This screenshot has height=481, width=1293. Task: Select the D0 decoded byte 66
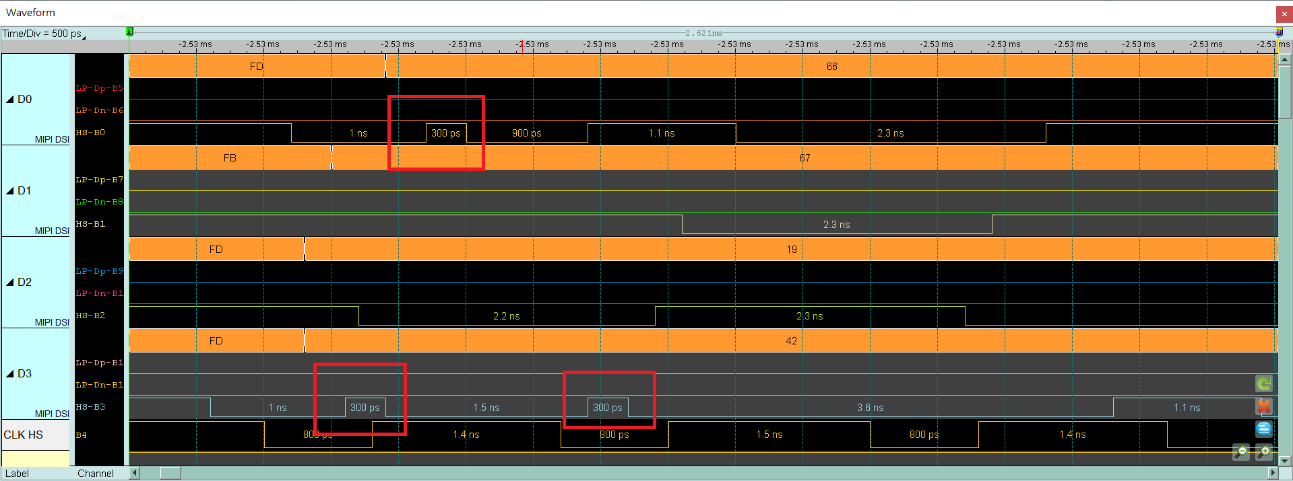[x=831, y=67]
